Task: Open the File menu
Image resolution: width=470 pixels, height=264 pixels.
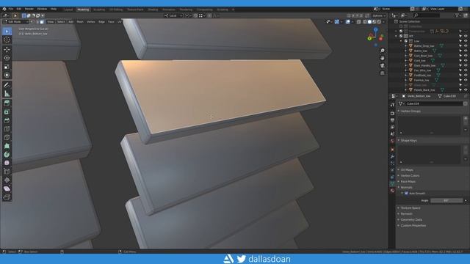Action: [x=11, y=9]
